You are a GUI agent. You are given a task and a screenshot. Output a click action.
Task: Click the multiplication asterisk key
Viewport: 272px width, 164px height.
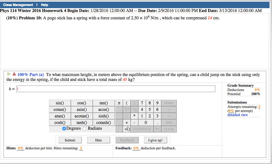[x=134, y=116]
